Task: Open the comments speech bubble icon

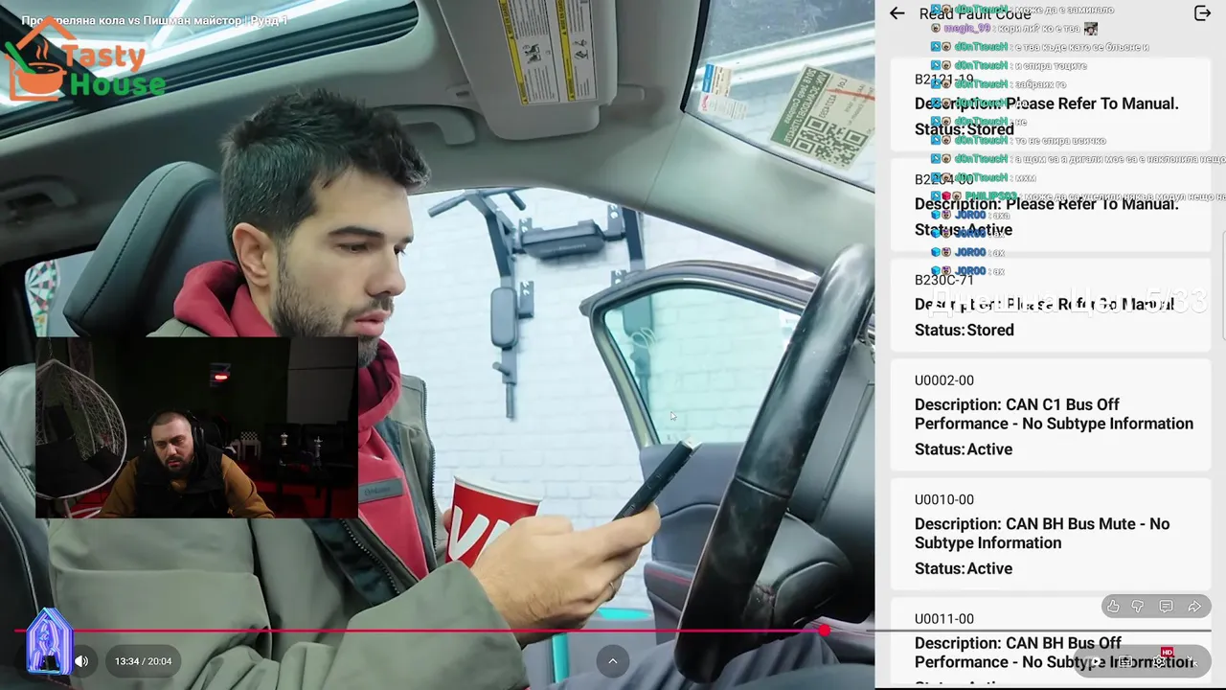Action: (1166, 607)
